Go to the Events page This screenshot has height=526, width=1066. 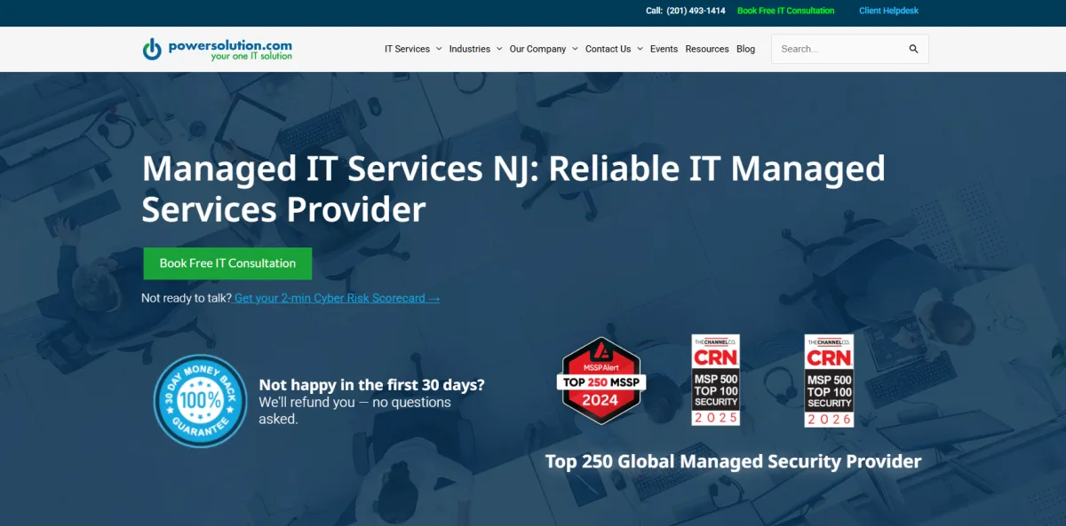point(664,49)
